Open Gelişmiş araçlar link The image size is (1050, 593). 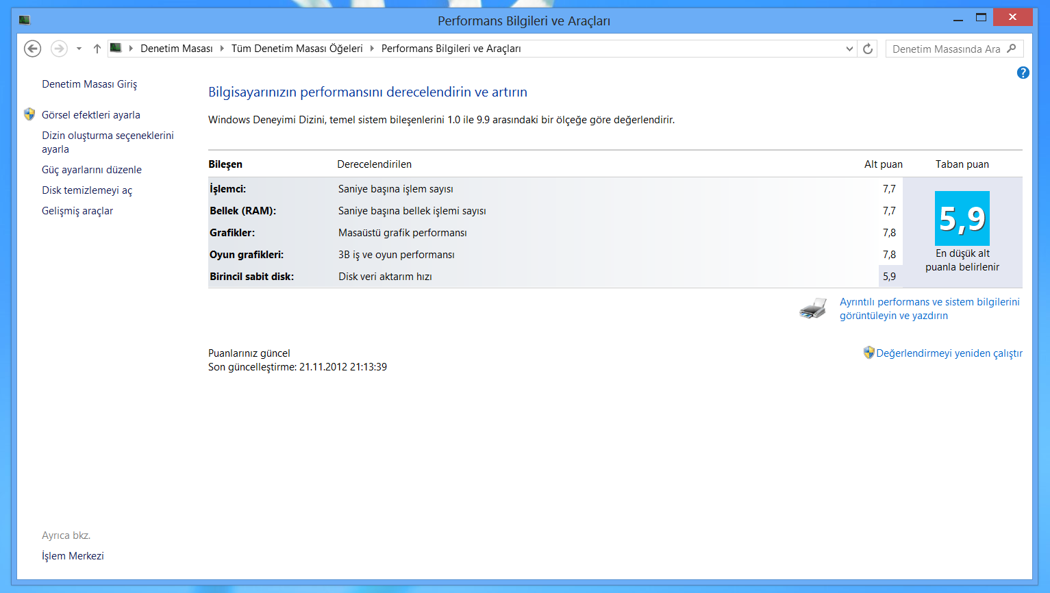click(77, 211)
